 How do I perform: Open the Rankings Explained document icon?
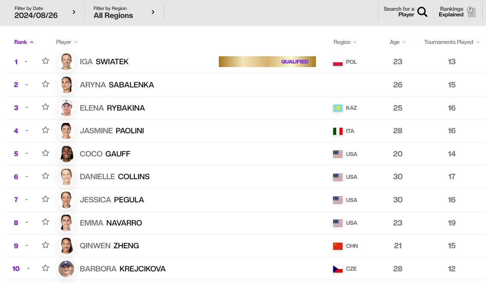click(x=471, y=12)
